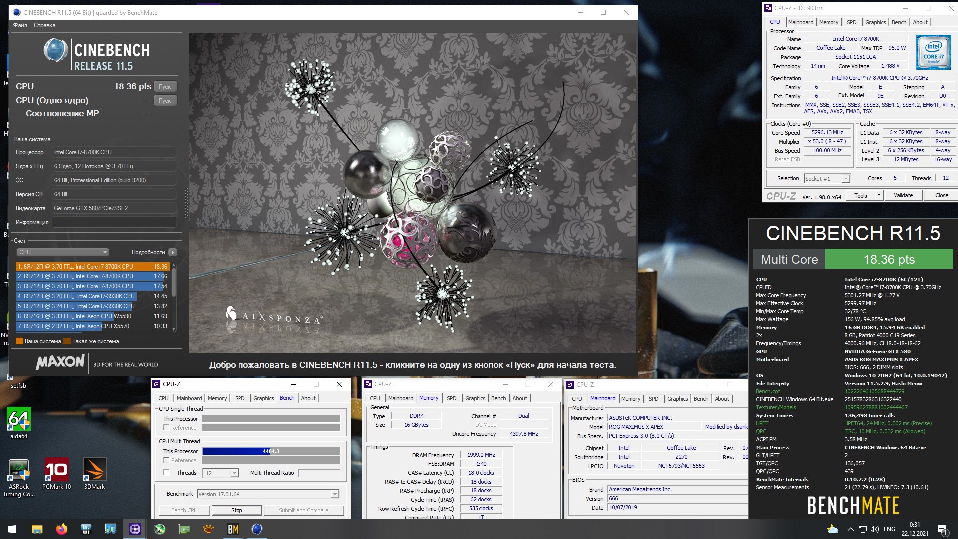This screenshot has width=958, height=539.
Task: Open File Explorer from the taskbar
Action: click(x=37, y=529)
